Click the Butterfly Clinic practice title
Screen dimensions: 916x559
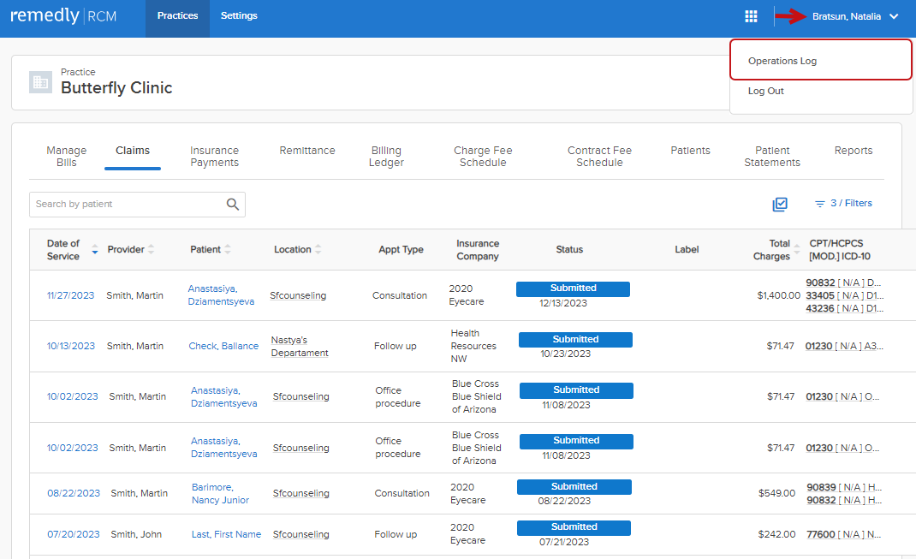click(x=116, y=87)
